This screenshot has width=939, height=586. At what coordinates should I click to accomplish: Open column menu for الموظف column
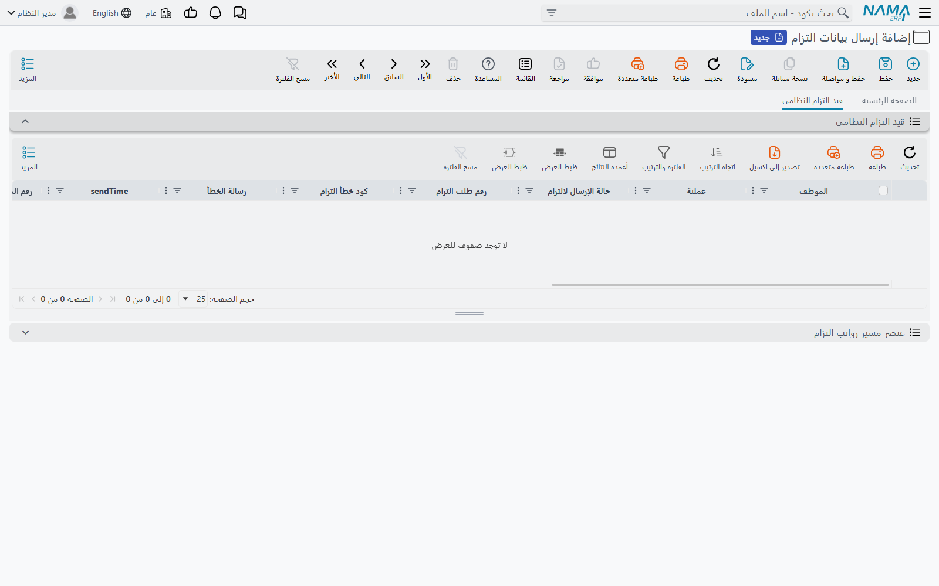click(753, 190)
